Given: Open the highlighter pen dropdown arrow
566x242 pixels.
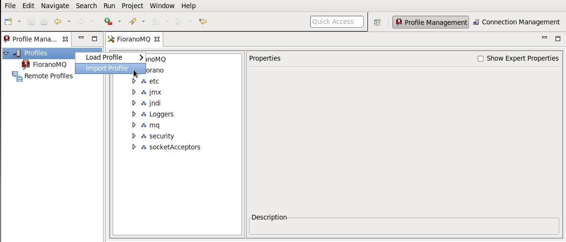Looking at the screenshot, I should [x=143, y=21].
